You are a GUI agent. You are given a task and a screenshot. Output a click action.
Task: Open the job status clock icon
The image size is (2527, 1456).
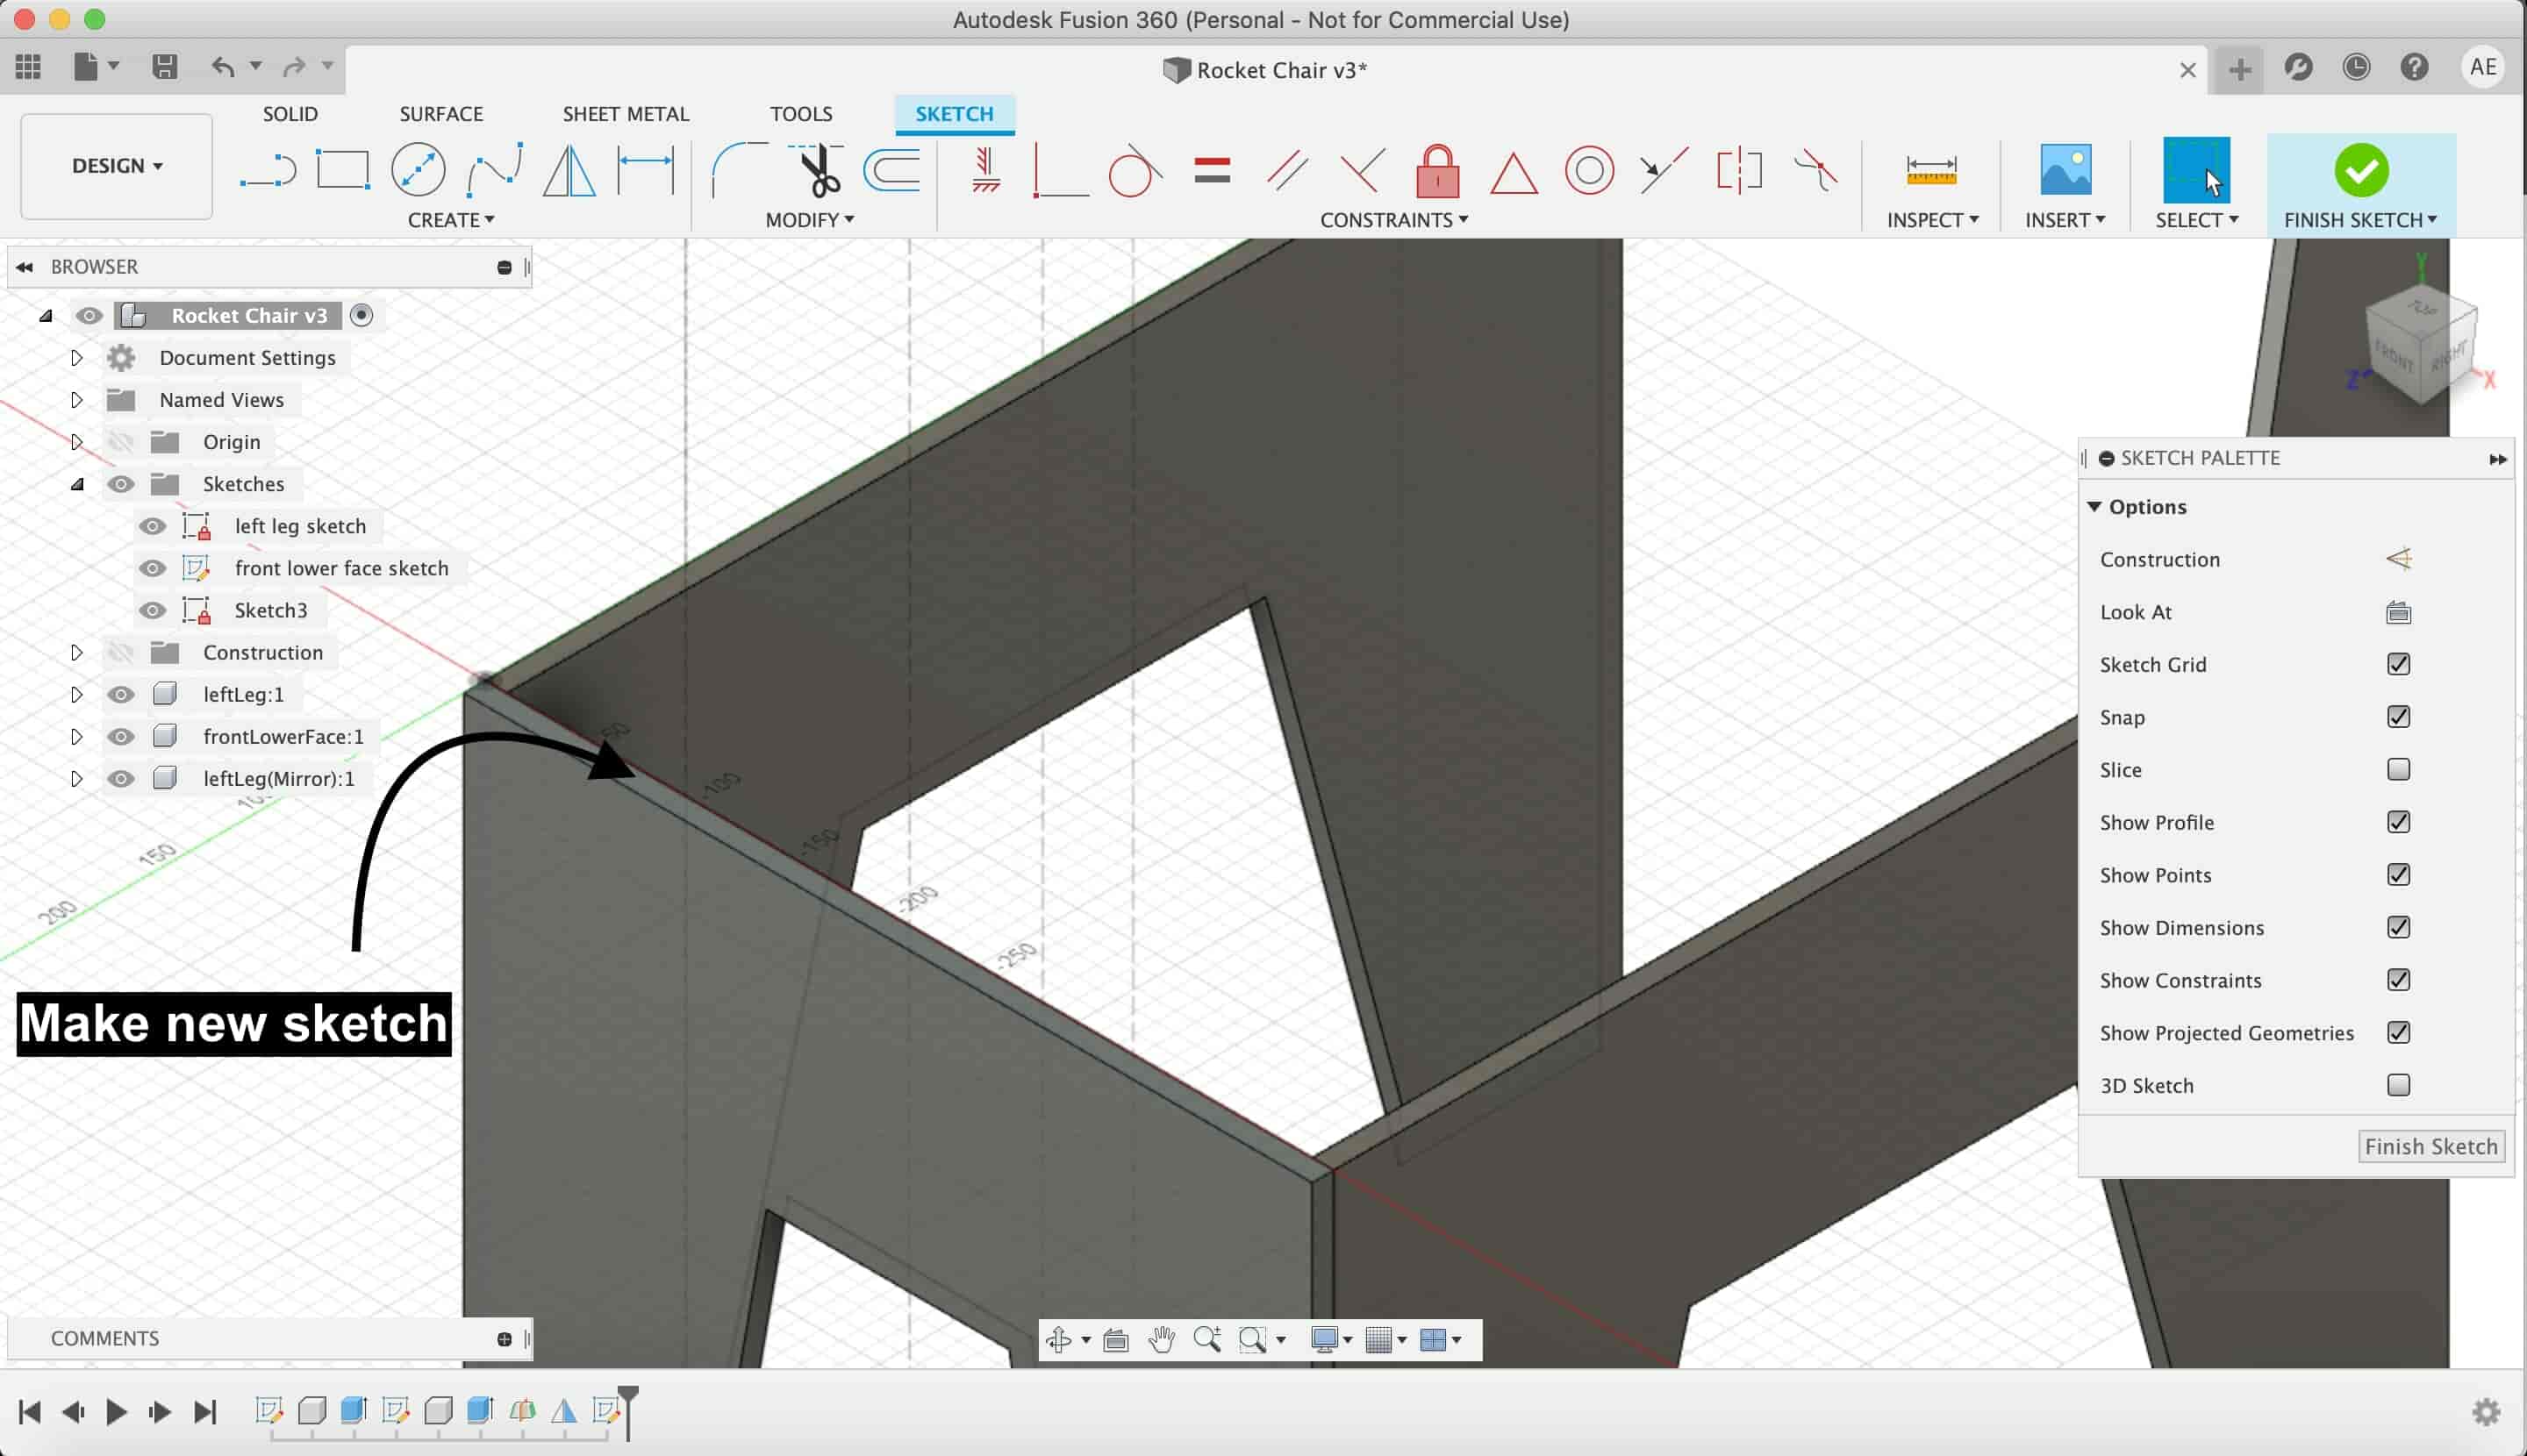click(x=2356, y=67)
